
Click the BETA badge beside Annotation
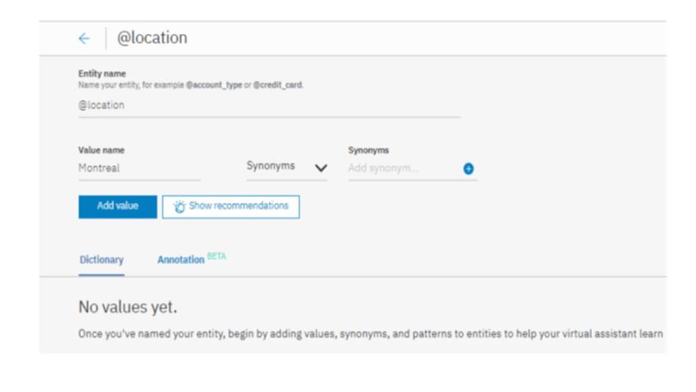pos(217,257)
